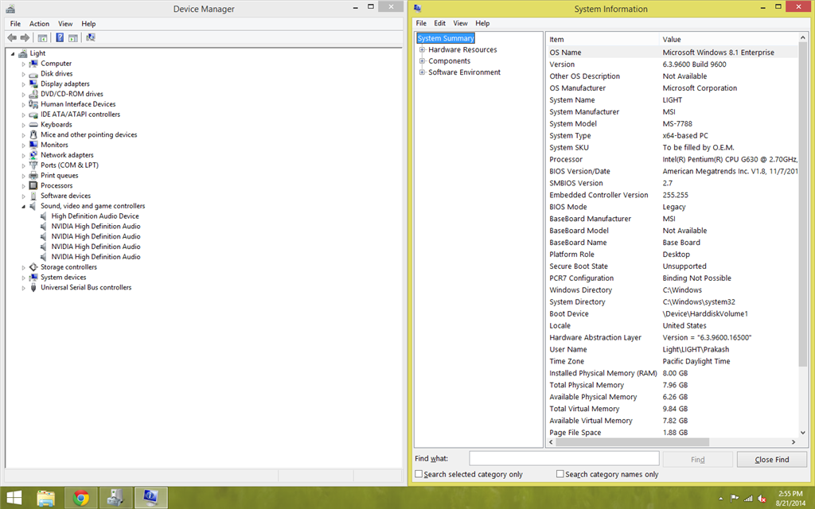Viewport: 815px width, 509px height.
Task: Open Chrome from the taskbar
Action: pyautogui.click(x=80, y=498)
